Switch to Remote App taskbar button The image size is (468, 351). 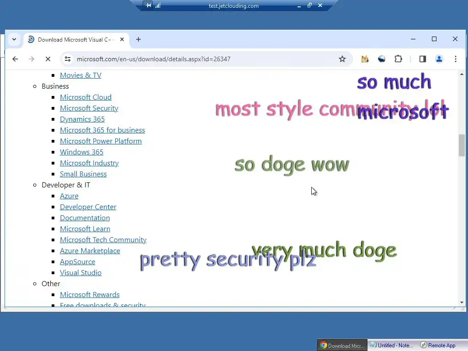(x=438, y=346)
